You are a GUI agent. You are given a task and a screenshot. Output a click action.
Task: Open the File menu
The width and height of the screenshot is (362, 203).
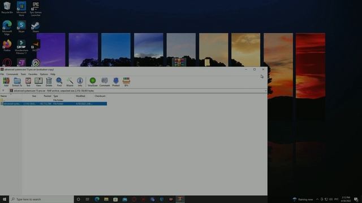click(2, 74)
